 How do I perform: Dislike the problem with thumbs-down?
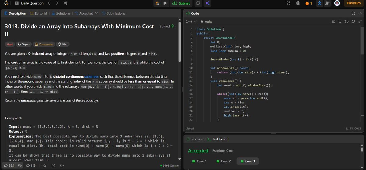20,165
